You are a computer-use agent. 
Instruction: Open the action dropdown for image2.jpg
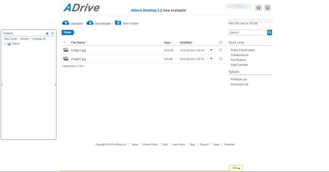point(211,59)
